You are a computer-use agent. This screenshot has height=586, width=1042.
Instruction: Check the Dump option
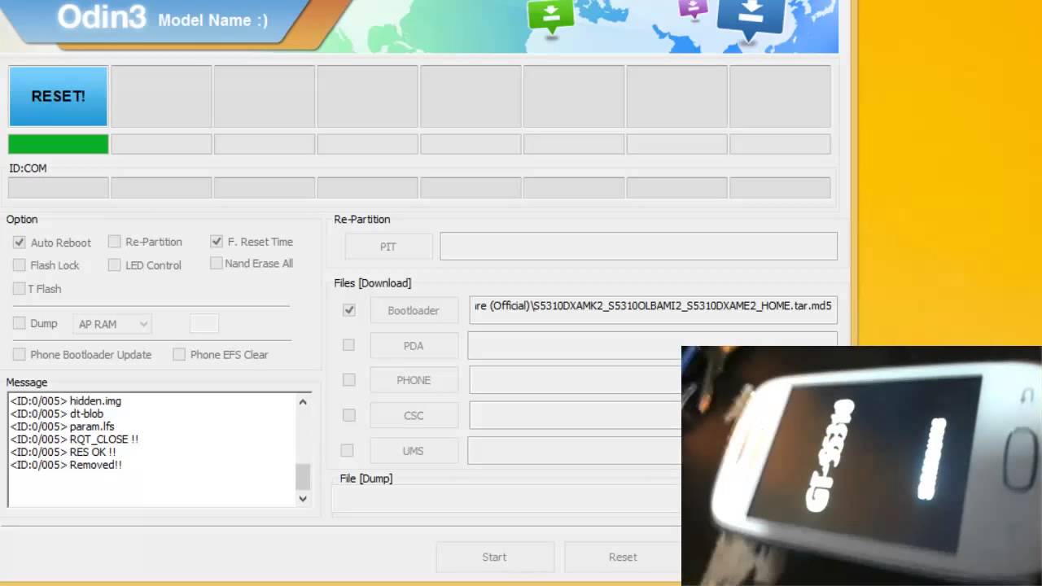click(x=19, y=323)
